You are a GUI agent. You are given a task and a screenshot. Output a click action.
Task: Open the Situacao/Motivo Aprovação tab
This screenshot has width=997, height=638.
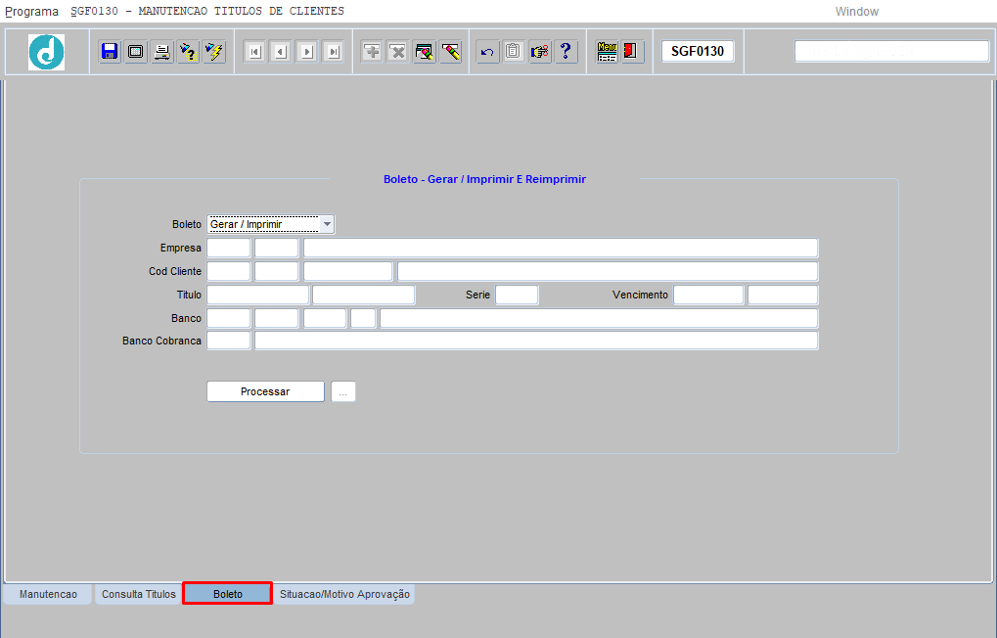[x=344, y=594]
